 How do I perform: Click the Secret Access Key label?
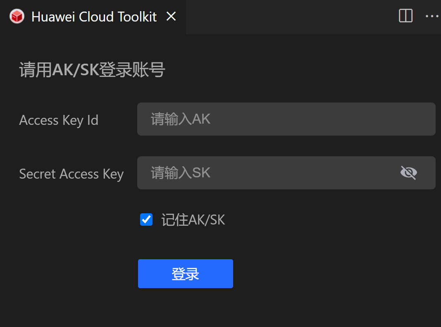(x=72, y=174)
